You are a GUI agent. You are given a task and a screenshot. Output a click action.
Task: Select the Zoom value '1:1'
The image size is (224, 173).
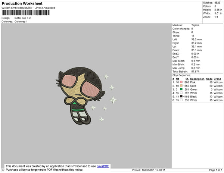(x=216, y=17)
